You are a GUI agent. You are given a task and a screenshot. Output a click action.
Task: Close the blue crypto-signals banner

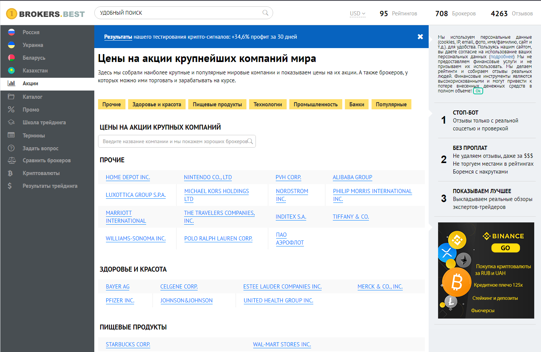click(x=420, y=37)
